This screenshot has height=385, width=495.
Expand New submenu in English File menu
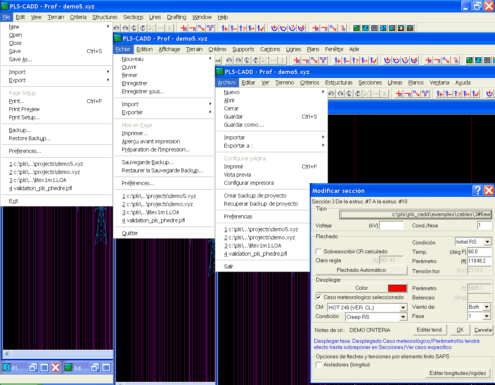pos(56,27)
